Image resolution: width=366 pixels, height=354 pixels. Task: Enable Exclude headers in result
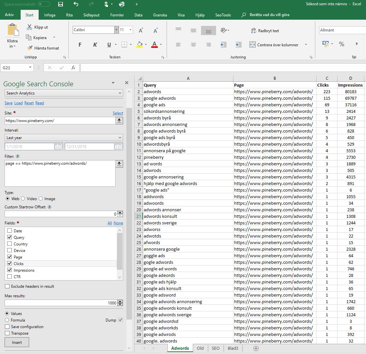[x=7, y=286]
